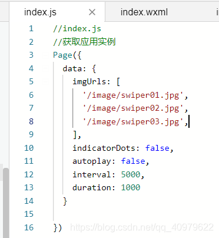The height and width of the screenshot is (238, 219).
Task: Close the index.js tab
Action: pyautogui.click(x=92, y=12)
